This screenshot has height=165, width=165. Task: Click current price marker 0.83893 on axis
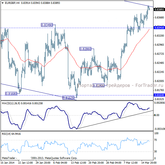159,9
